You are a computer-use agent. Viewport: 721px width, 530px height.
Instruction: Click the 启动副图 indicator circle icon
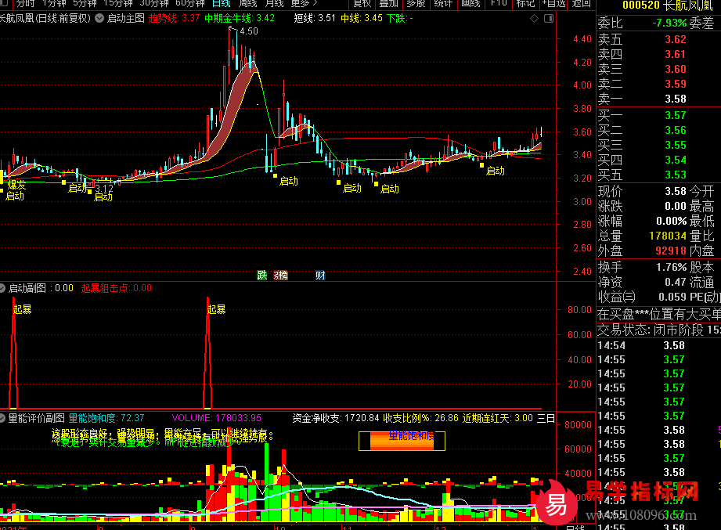pos(4,288)
